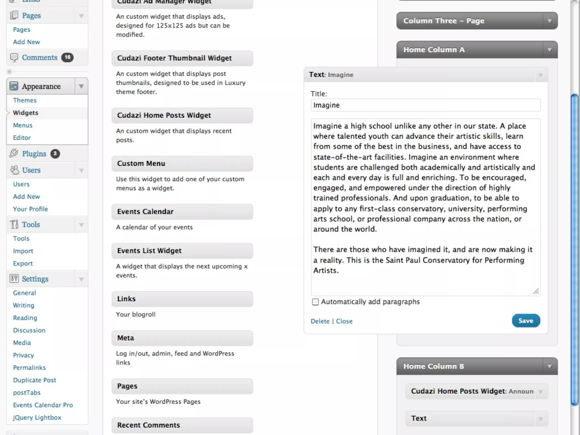Click the Comments speech bubble icon
The image size is (580, 435).
[14, 57]
